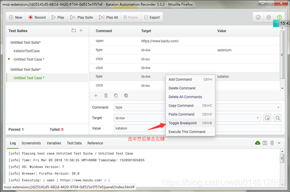Select the open command row

pyautogui.click(x=184, y=41)
